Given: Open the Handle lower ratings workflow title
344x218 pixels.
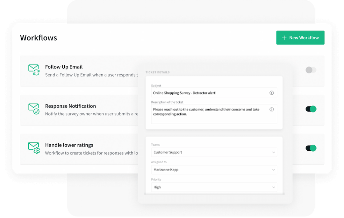Looking at the screenshot, I should 69,145.
